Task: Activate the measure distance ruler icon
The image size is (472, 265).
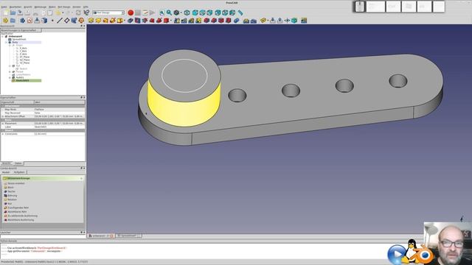Action: 240,13
